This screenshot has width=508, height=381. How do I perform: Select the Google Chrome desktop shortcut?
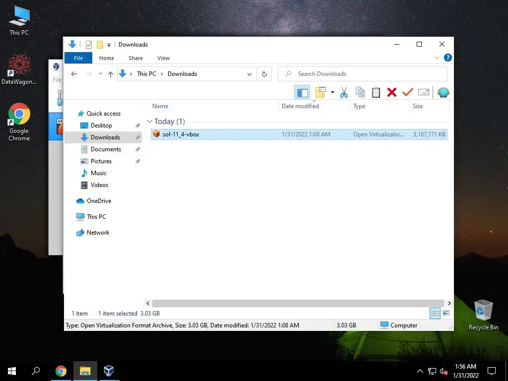click(19, 122)
